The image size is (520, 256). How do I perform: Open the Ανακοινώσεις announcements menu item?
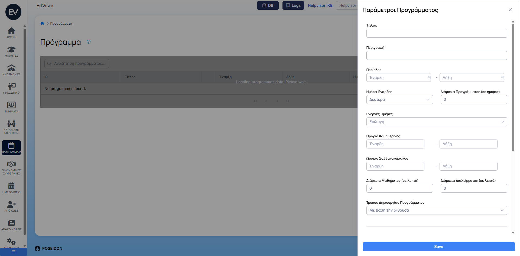click(x=11, y=225)
